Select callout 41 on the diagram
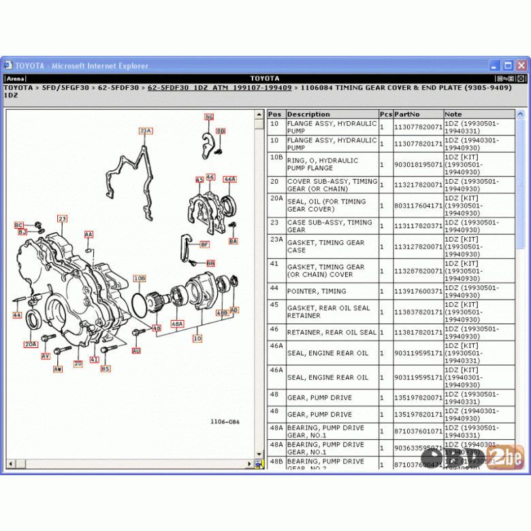The height and width of the screenshot is (531, 531). pyautogui.click(x=94, y=359)
